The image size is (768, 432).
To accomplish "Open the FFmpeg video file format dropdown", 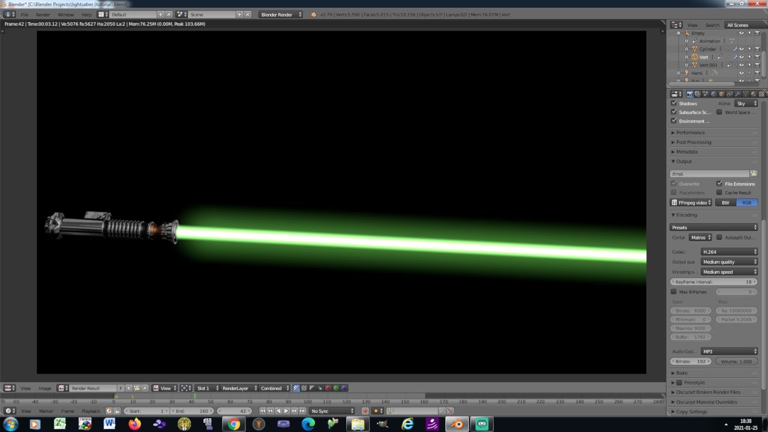I will [x=691, y=203].
